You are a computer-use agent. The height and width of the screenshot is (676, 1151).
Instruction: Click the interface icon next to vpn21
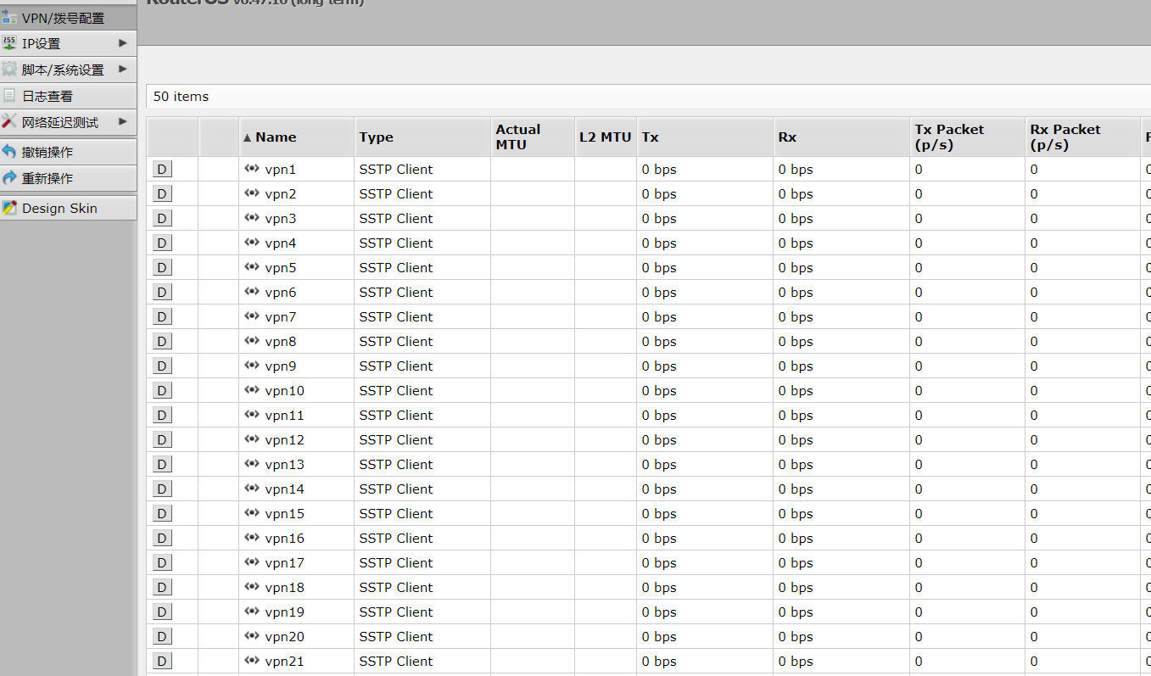tap(252, 660)
